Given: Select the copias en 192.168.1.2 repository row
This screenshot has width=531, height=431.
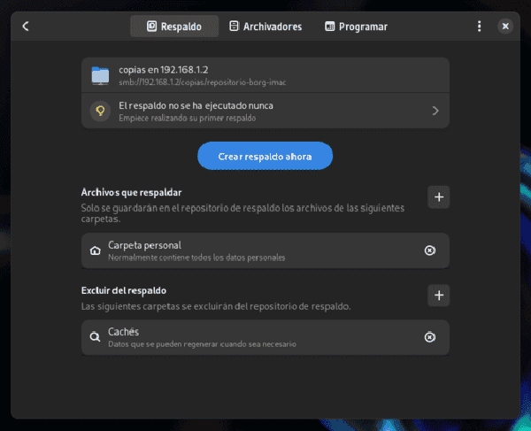Looking at the screenshot, I should click(x=265, y=75).
